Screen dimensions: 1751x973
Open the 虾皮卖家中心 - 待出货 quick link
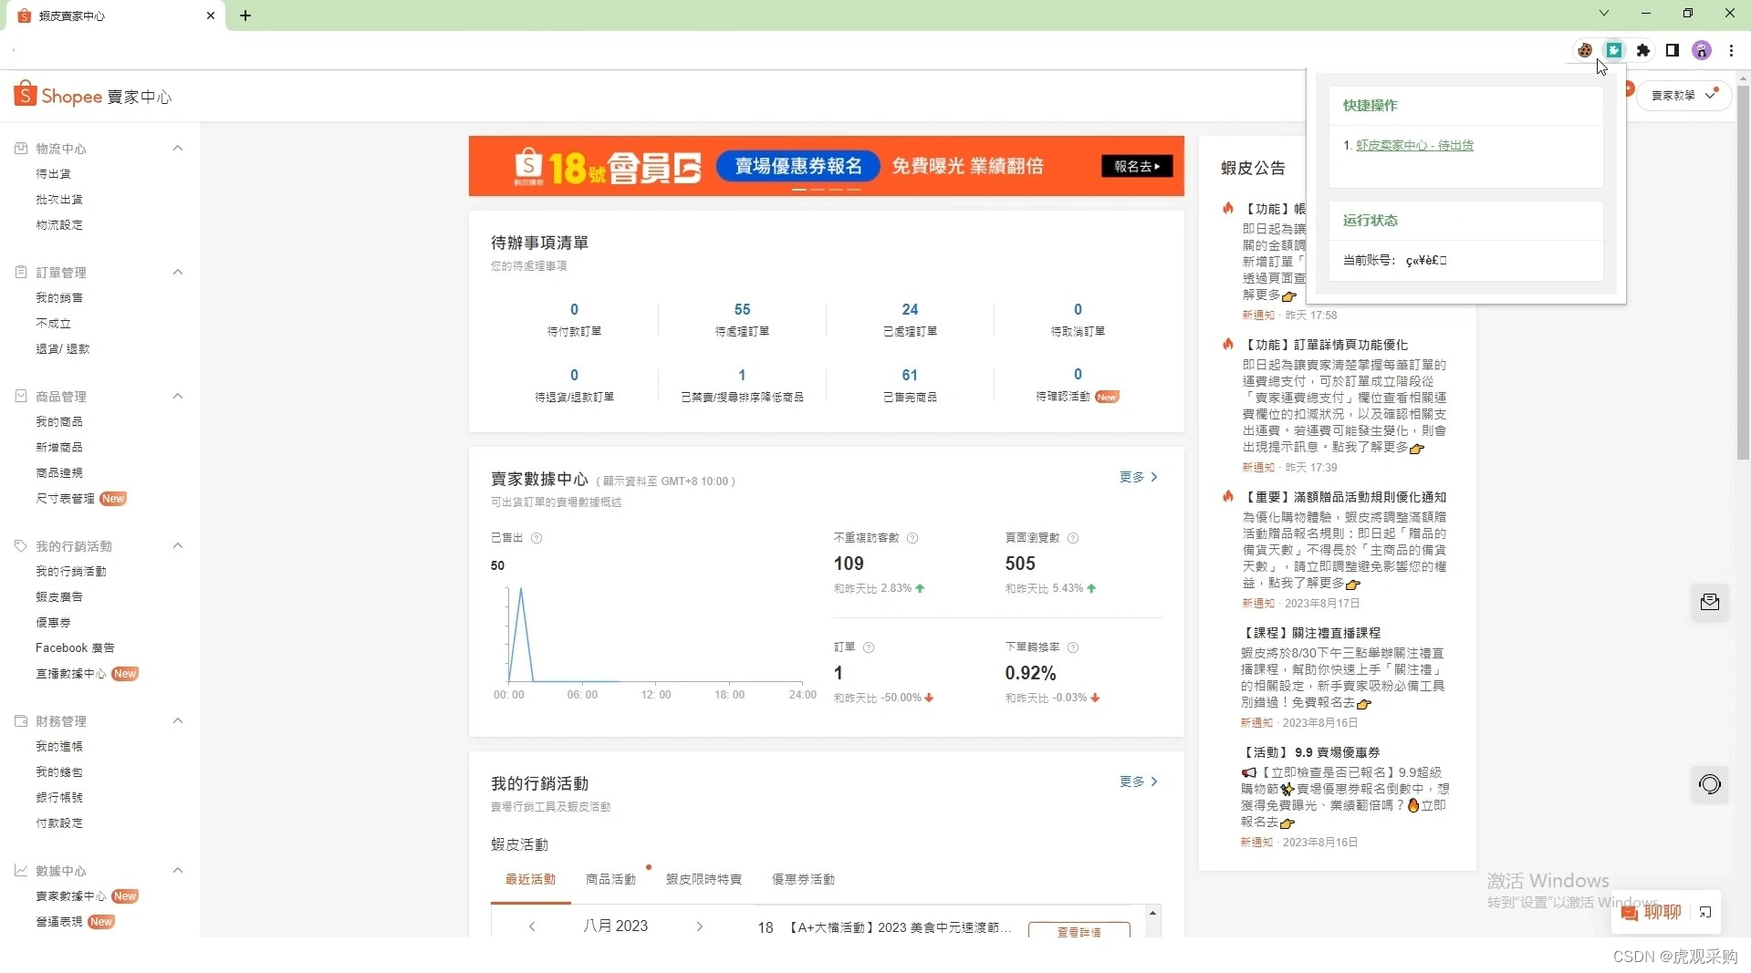[x=1414, y=145]
